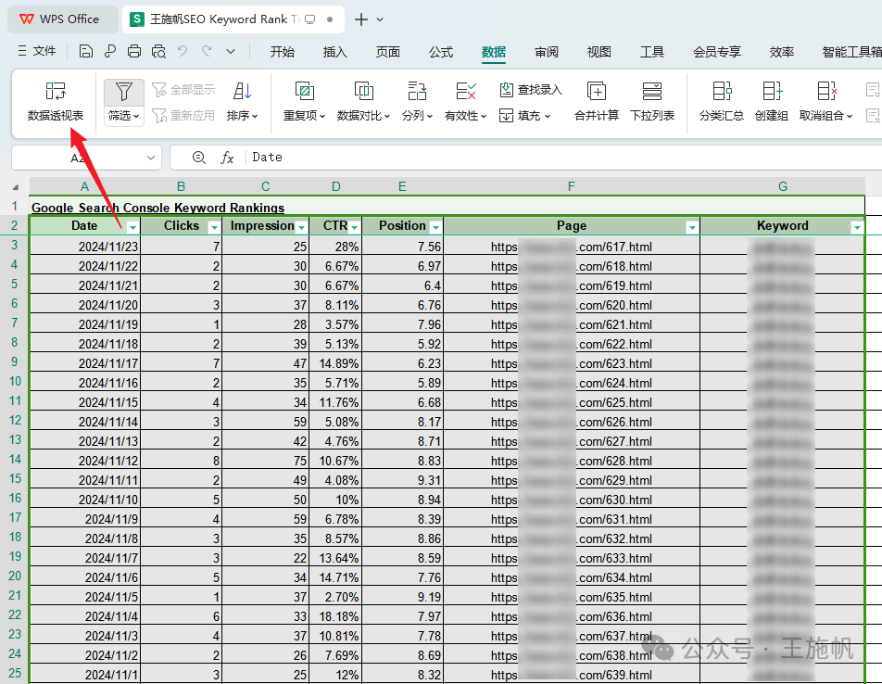Open the Page column filter dropdown
Image resolution: width=882 pixels, height=684 pixels.
(692, 227)
